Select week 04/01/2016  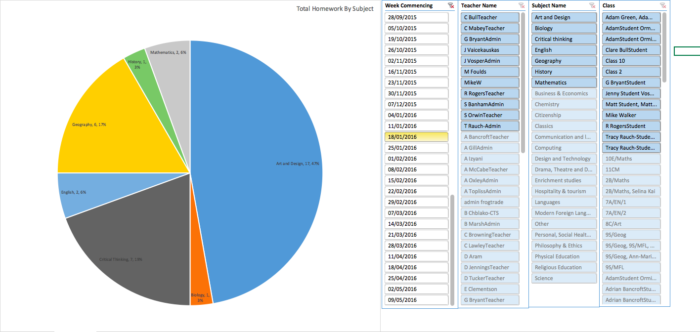click(416, 115)
